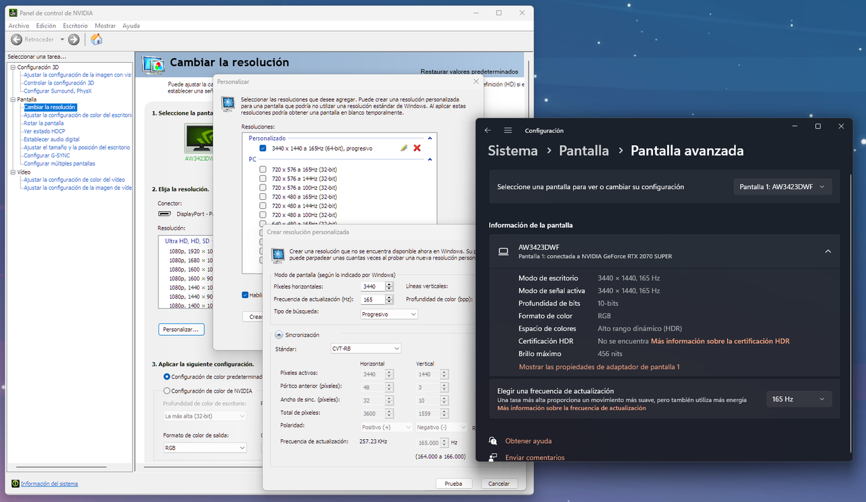Click the monitor icon in Crear resolución dialog
Screen dimensions: 866x502
coord(277,255)
